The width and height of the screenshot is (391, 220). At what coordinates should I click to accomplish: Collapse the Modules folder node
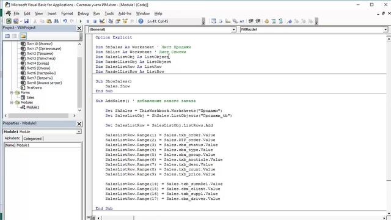pos(12,102)
